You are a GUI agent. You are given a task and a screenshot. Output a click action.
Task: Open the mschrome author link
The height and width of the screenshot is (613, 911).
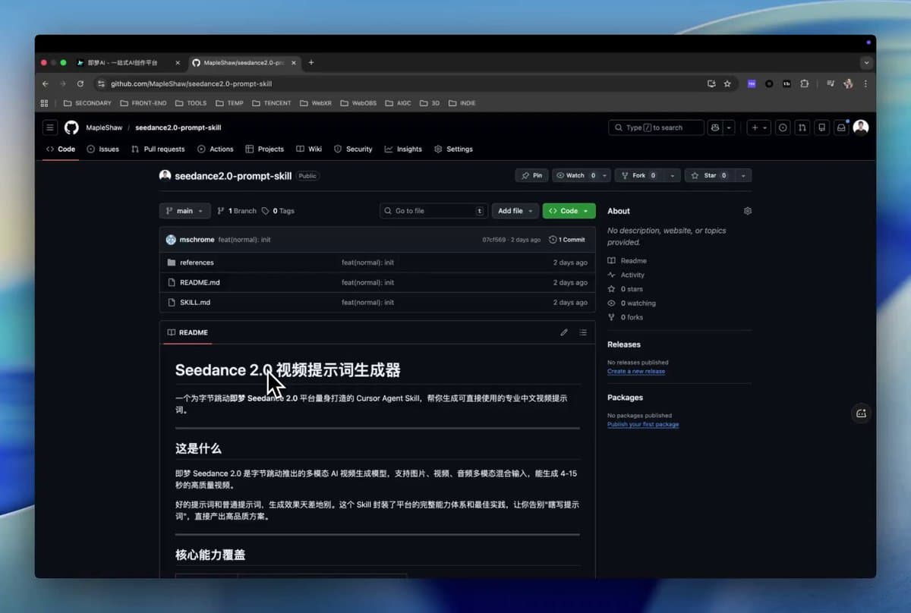pos(197,240)
